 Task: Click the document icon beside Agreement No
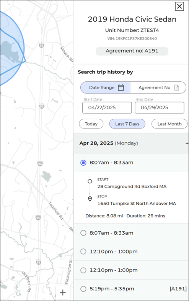pyautogui.click(x=177, y=87)
